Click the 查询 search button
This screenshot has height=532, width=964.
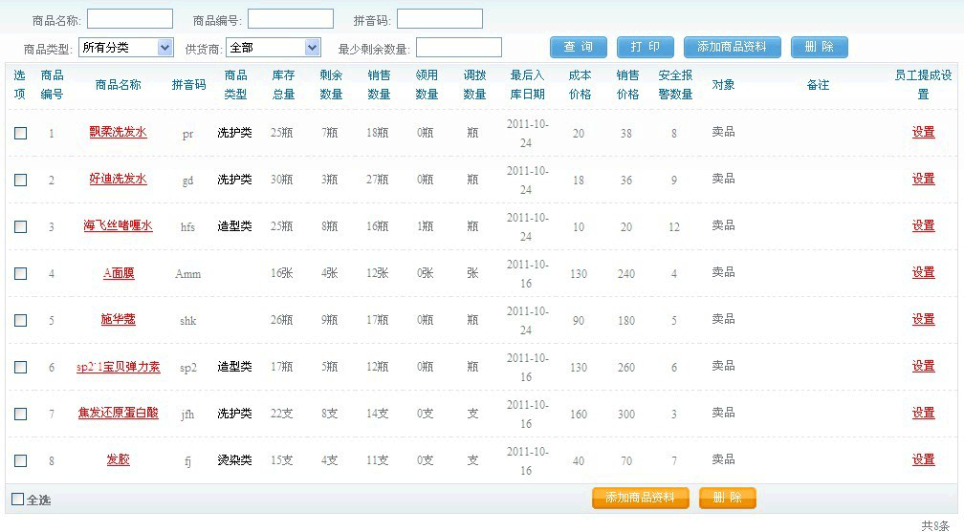[579, 48]
